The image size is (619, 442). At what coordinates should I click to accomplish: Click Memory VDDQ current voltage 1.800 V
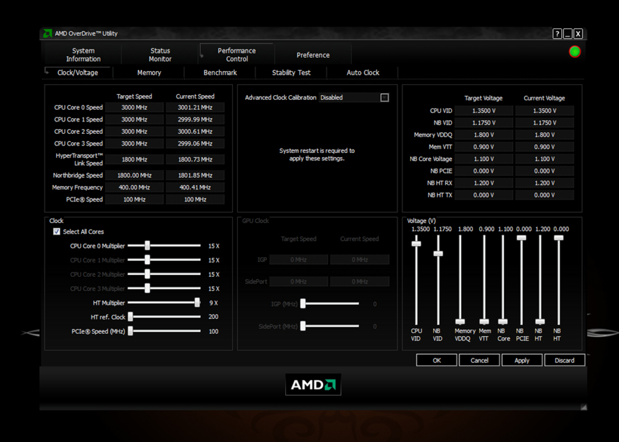(544, 135)
